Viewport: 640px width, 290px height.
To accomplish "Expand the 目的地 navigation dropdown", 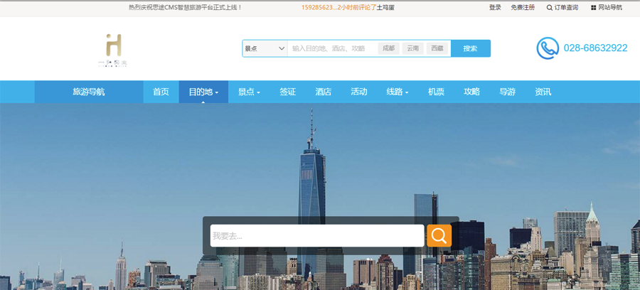I will [203, 92].
